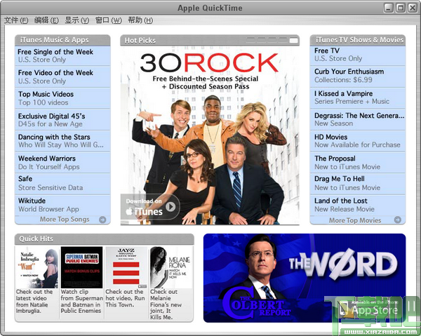Click caption 'Check out the hot video, Run This Town'
The image size is (421, 336).
click(125, 298)
